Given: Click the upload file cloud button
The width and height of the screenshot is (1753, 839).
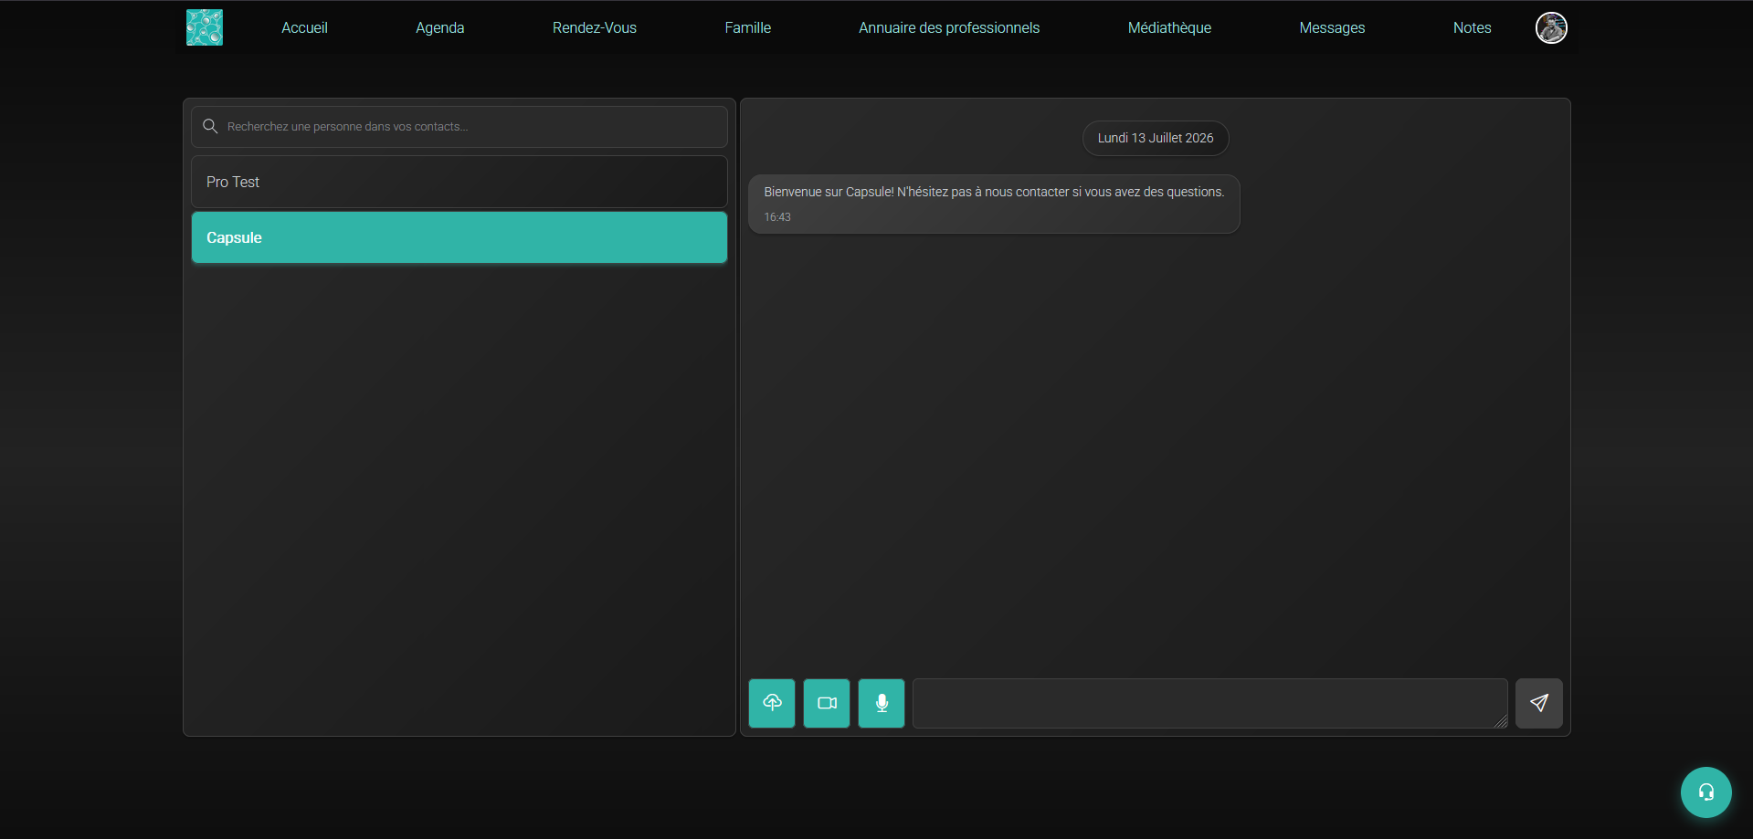Looking at the screenshot, I should pos(772,703).
